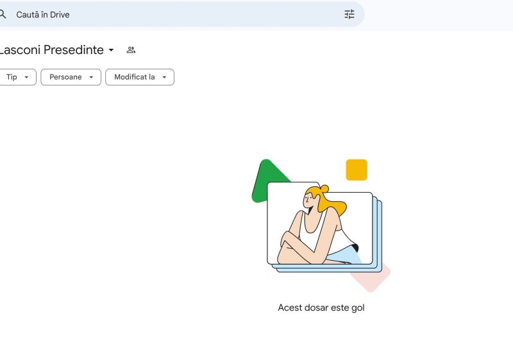Click the word 'Drive' in the search placeholder
The width and height of the screenshot is (513, 343).
pos(60,15)
